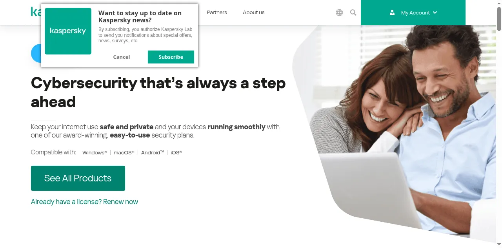Screen dimensions: 502x248
Task: Click the couple with laptop hero image
Action: pos(396,133)
